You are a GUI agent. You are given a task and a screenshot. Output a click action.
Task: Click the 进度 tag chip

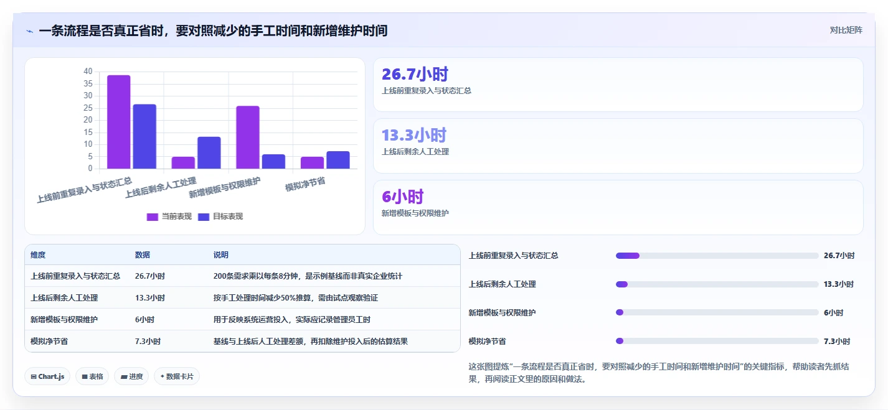[x=131, y=376]
